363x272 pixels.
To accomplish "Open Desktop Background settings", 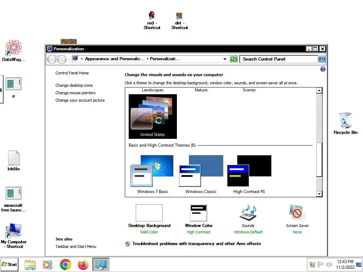I will tap(149, 216).
